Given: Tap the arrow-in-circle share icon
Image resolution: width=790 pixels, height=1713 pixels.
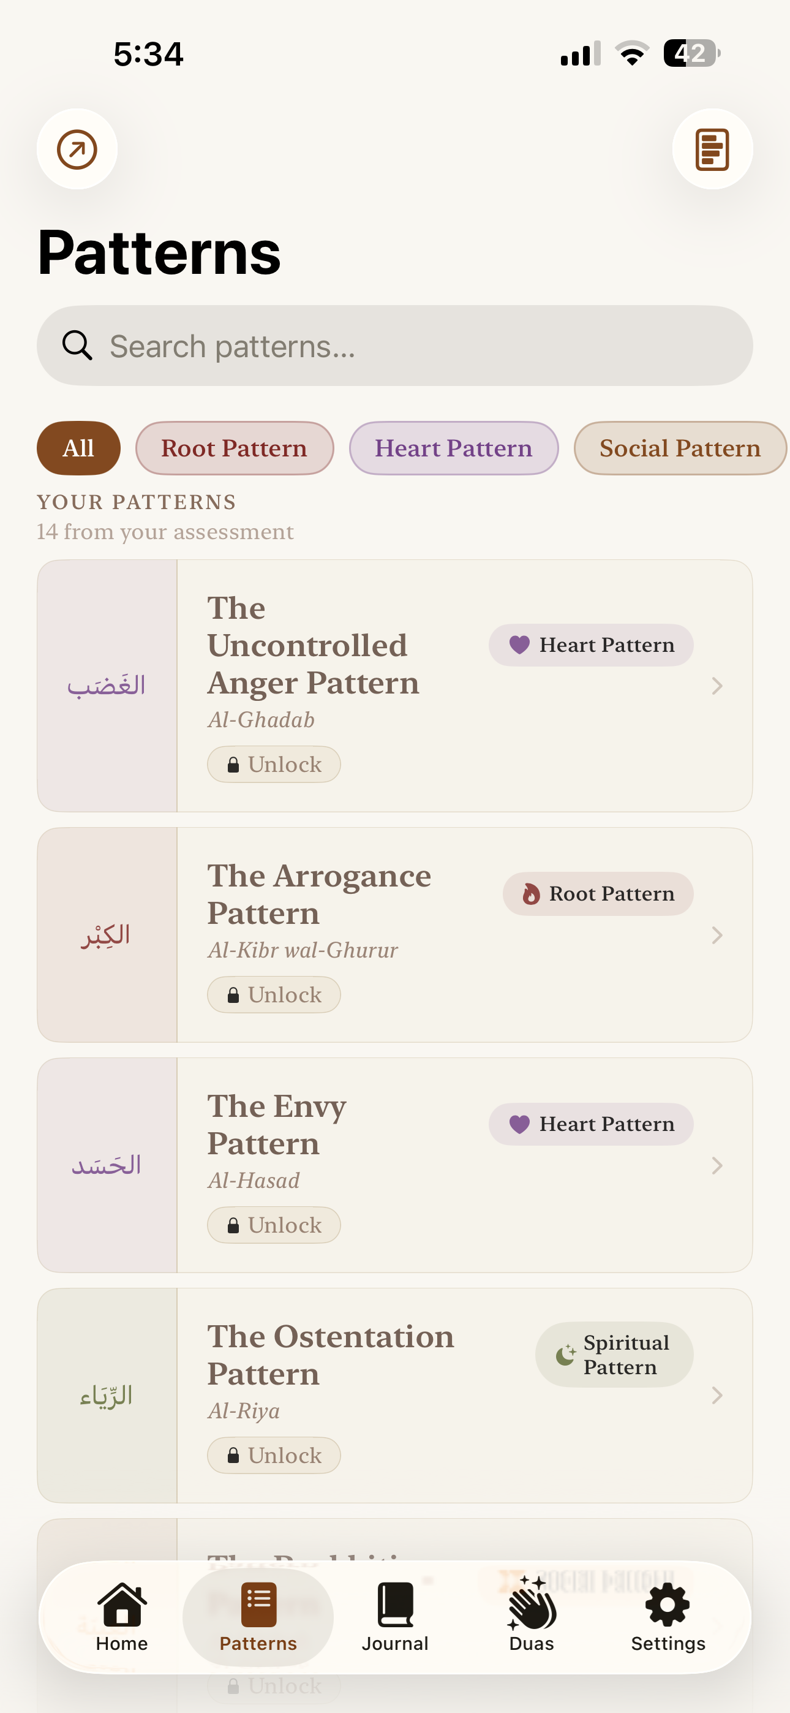Looking at the screenshot, I should point(77,149).
